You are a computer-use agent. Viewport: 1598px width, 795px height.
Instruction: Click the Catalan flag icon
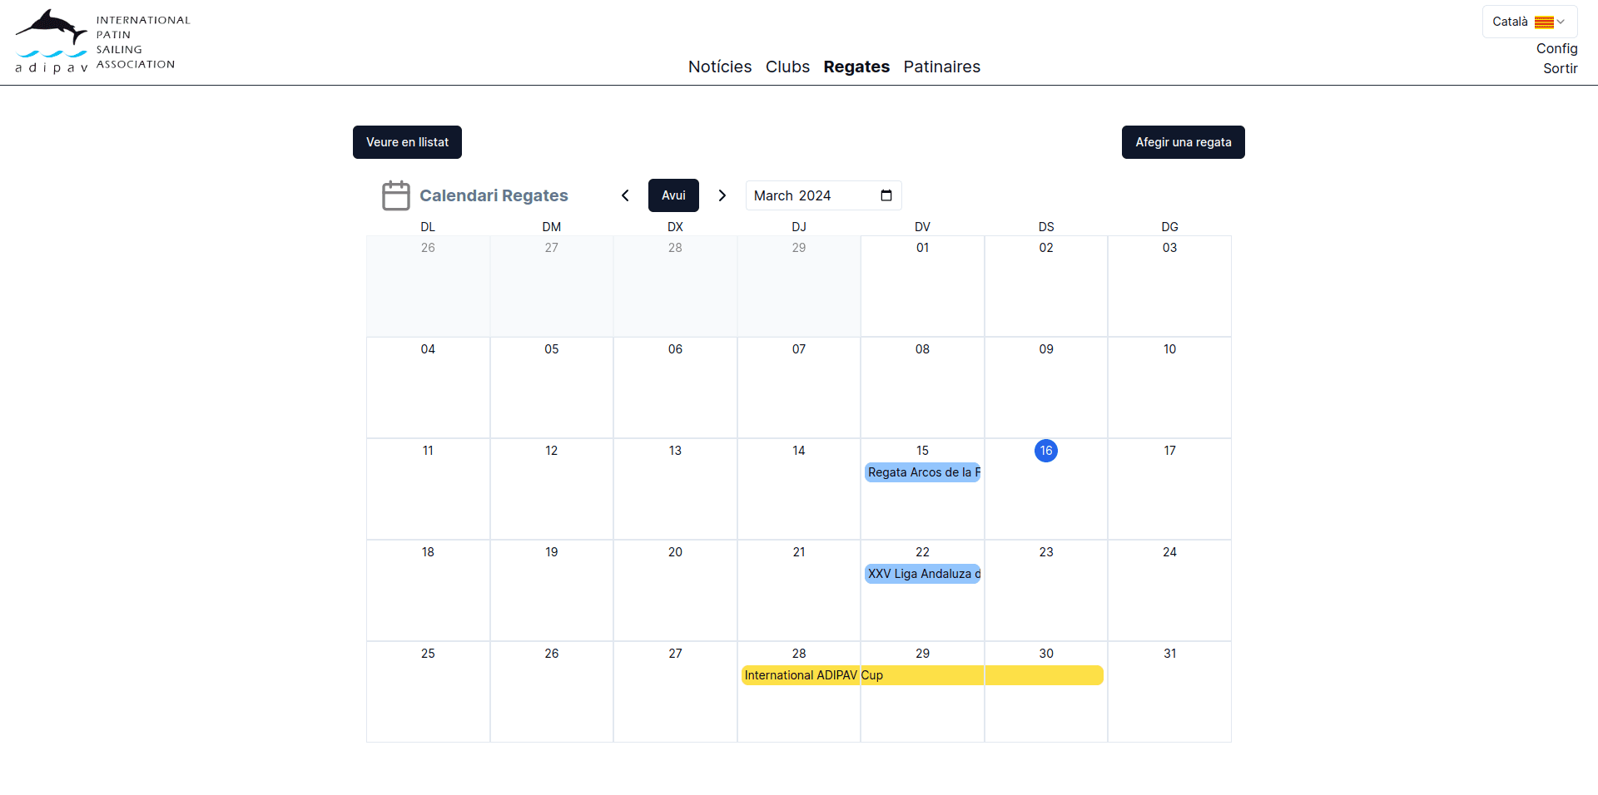coord(1544,22)
